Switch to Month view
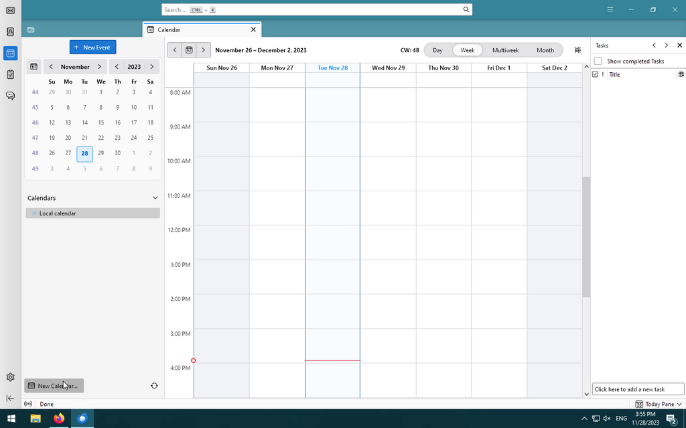Screen dimensions: 686x428 pos(545,50)
